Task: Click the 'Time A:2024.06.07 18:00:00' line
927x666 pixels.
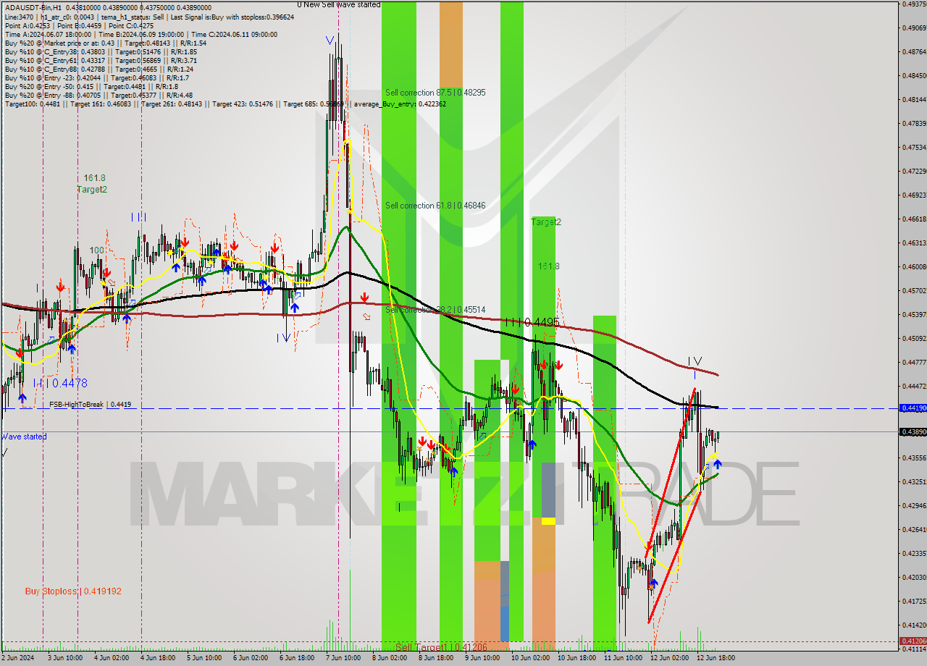Action: (x=141, y=34)
